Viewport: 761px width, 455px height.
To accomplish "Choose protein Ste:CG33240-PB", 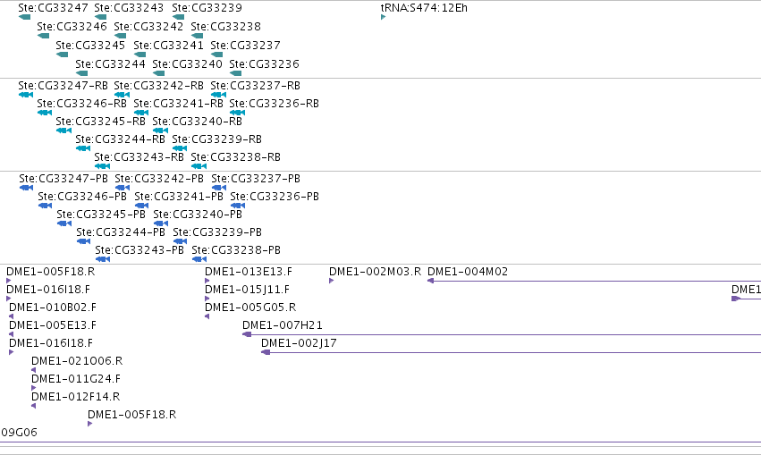I will 198,215.
